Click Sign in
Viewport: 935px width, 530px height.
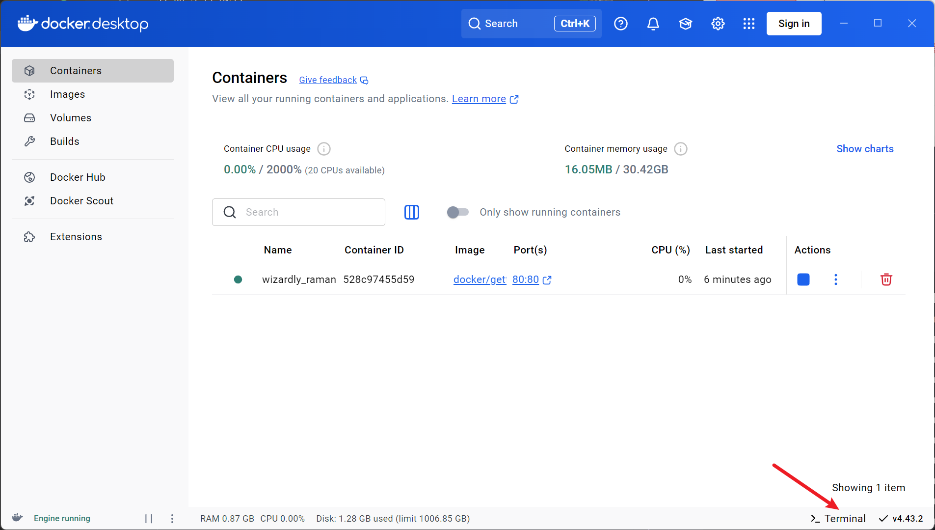(793, 23)
